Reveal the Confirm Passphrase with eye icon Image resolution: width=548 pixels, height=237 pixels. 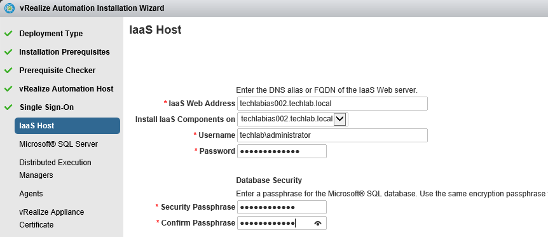[x=318, y=224]
